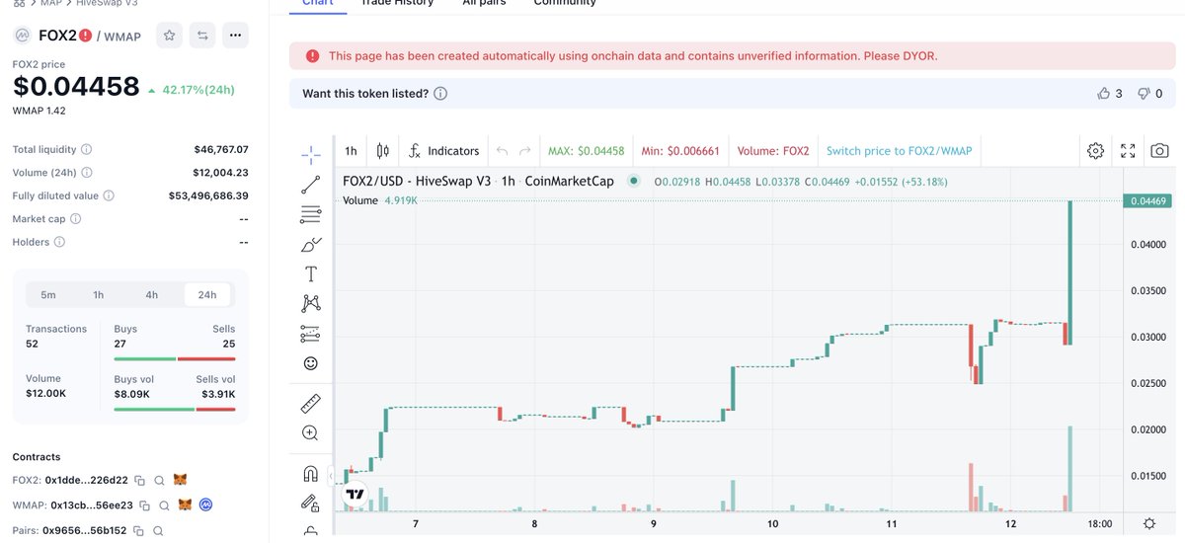This screenshot has height=543, width=1185.
Task: Open the chart patterns tool
Action: 310,303
